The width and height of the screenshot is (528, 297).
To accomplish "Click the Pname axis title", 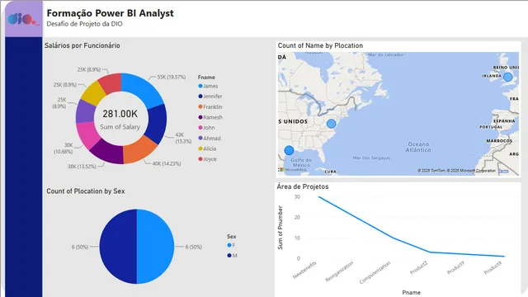I will coord(411,292).
